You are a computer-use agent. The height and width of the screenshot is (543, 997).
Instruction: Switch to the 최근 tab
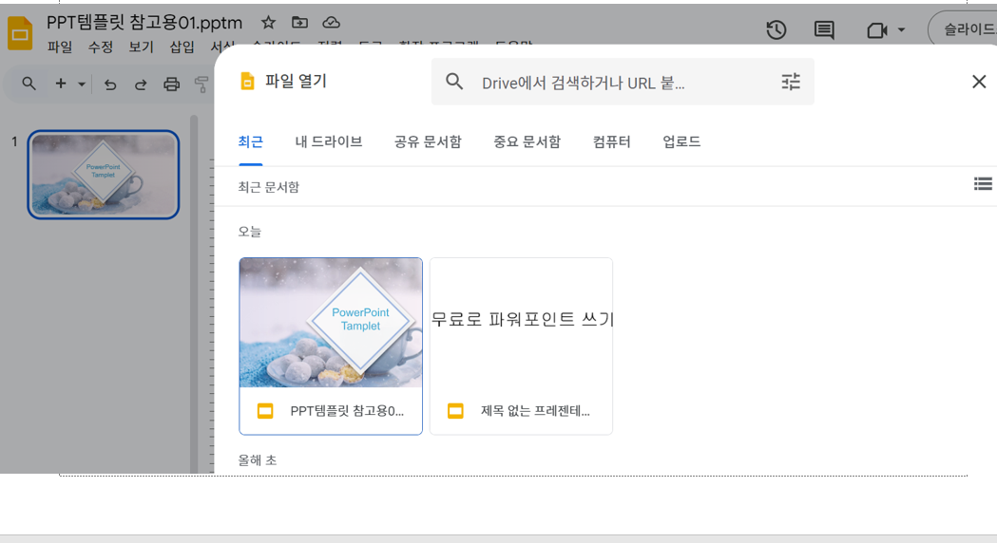[251, 141]
